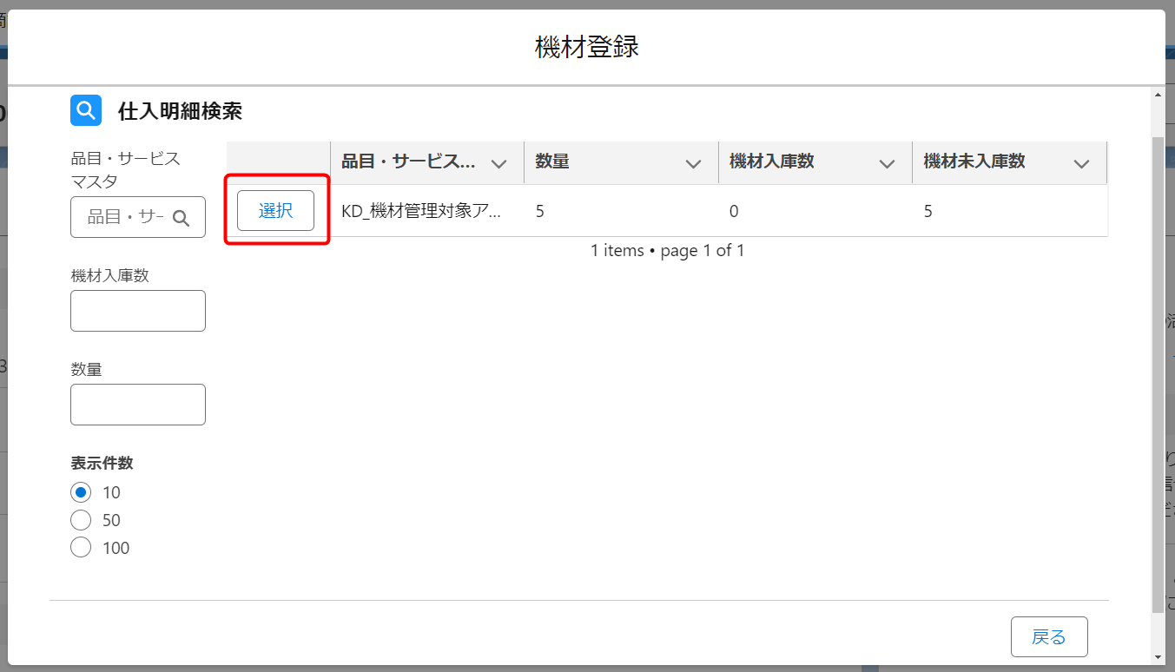Viewport: 1175px width, 672px height.
Task: Click the scrollbar up arrow in dialog
Action: [x=1158, y=94]
